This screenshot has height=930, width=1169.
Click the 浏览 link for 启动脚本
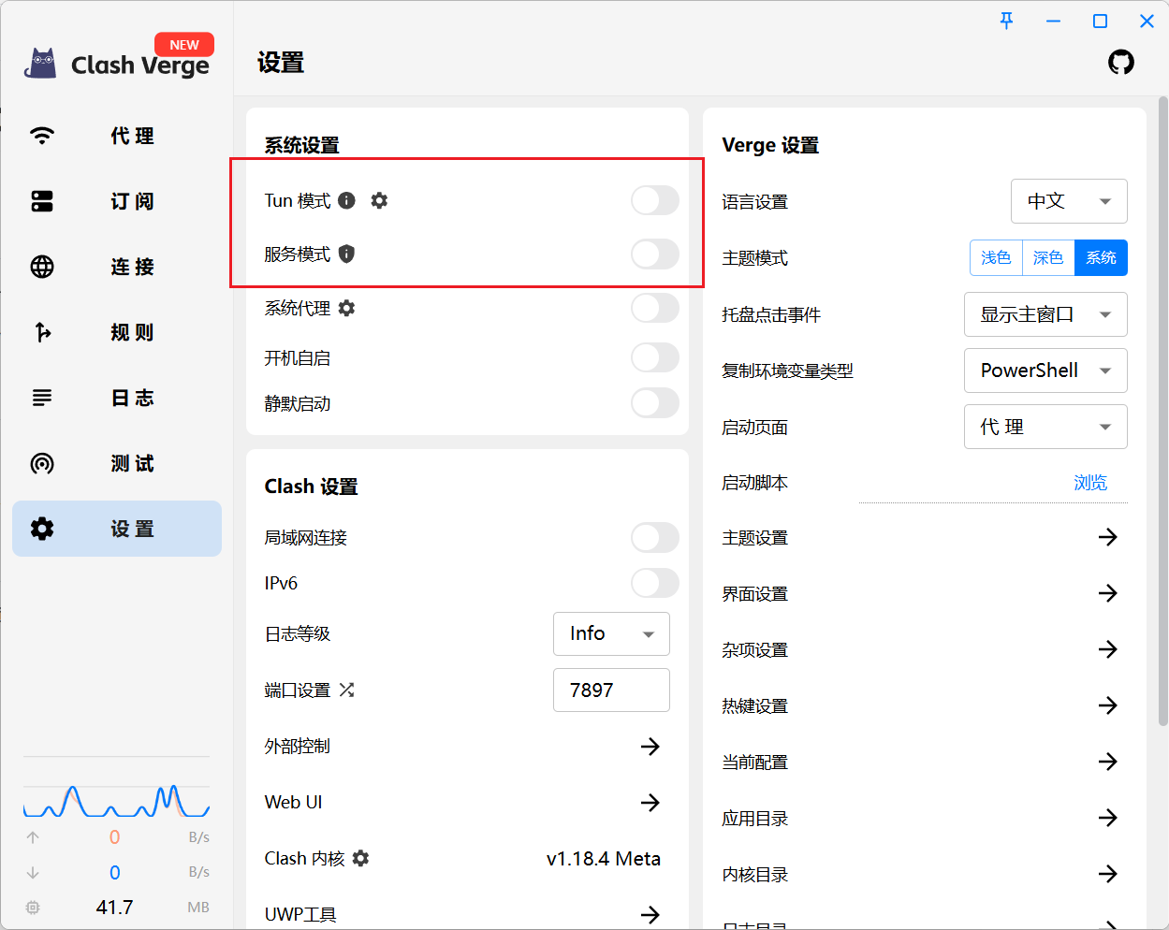[x=1089, y=483]
